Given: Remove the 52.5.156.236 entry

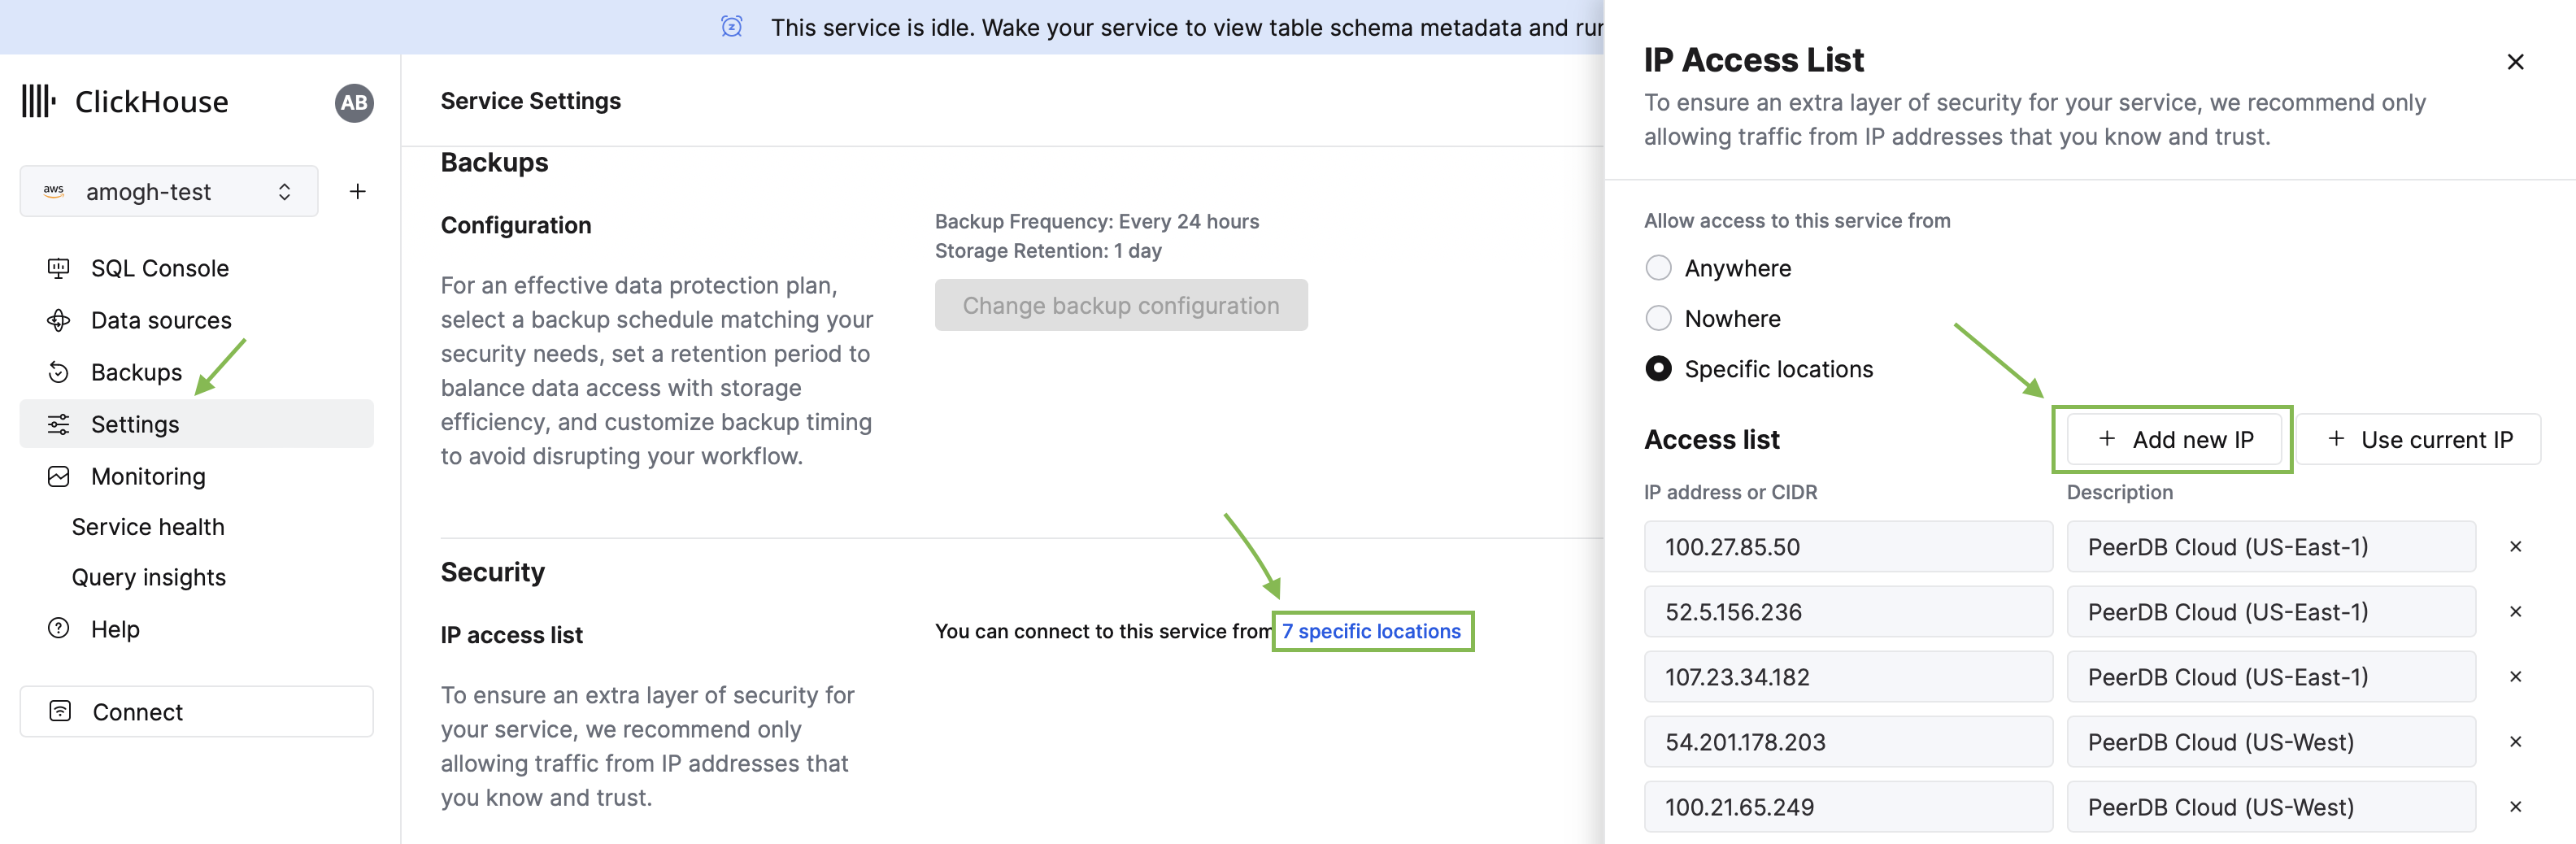Looking at the screenshot, I should tap(2515, 611).
